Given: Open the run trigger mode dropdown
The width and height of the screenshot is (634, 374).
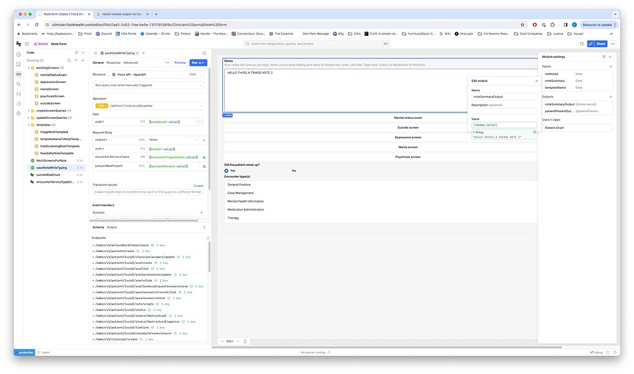Looking at the screenshot, I should click(x=147, y=85).
